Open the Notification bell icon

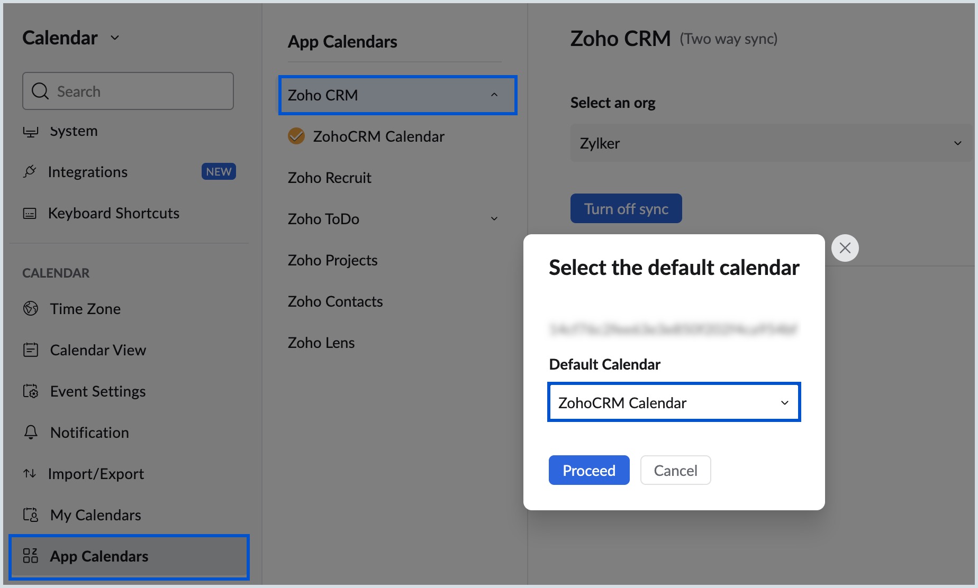tap(30, 432)
